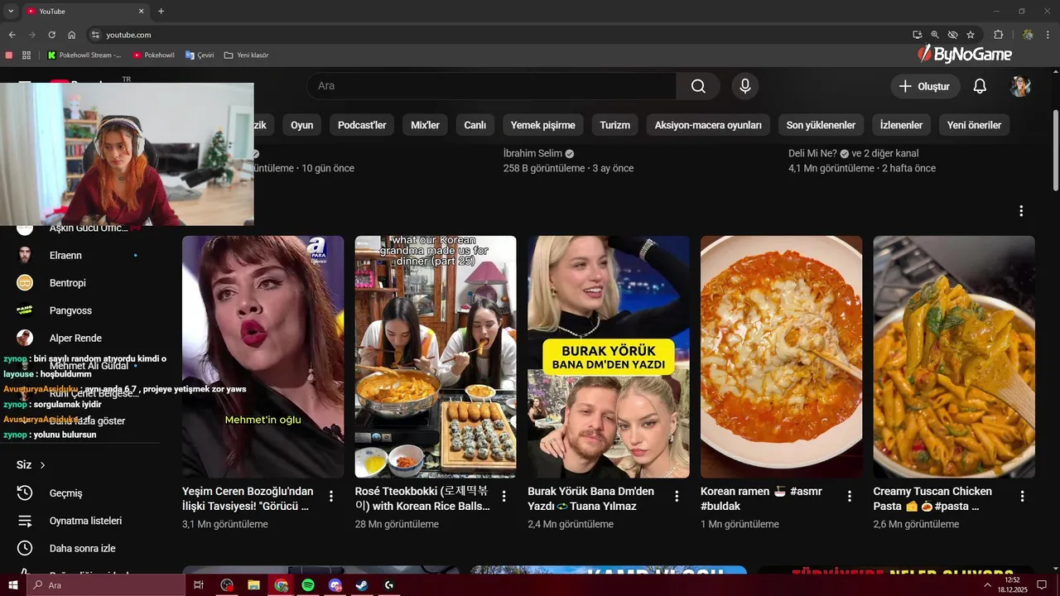Open the Logitech G Hub taskbar icon

[x=388, y=585]
